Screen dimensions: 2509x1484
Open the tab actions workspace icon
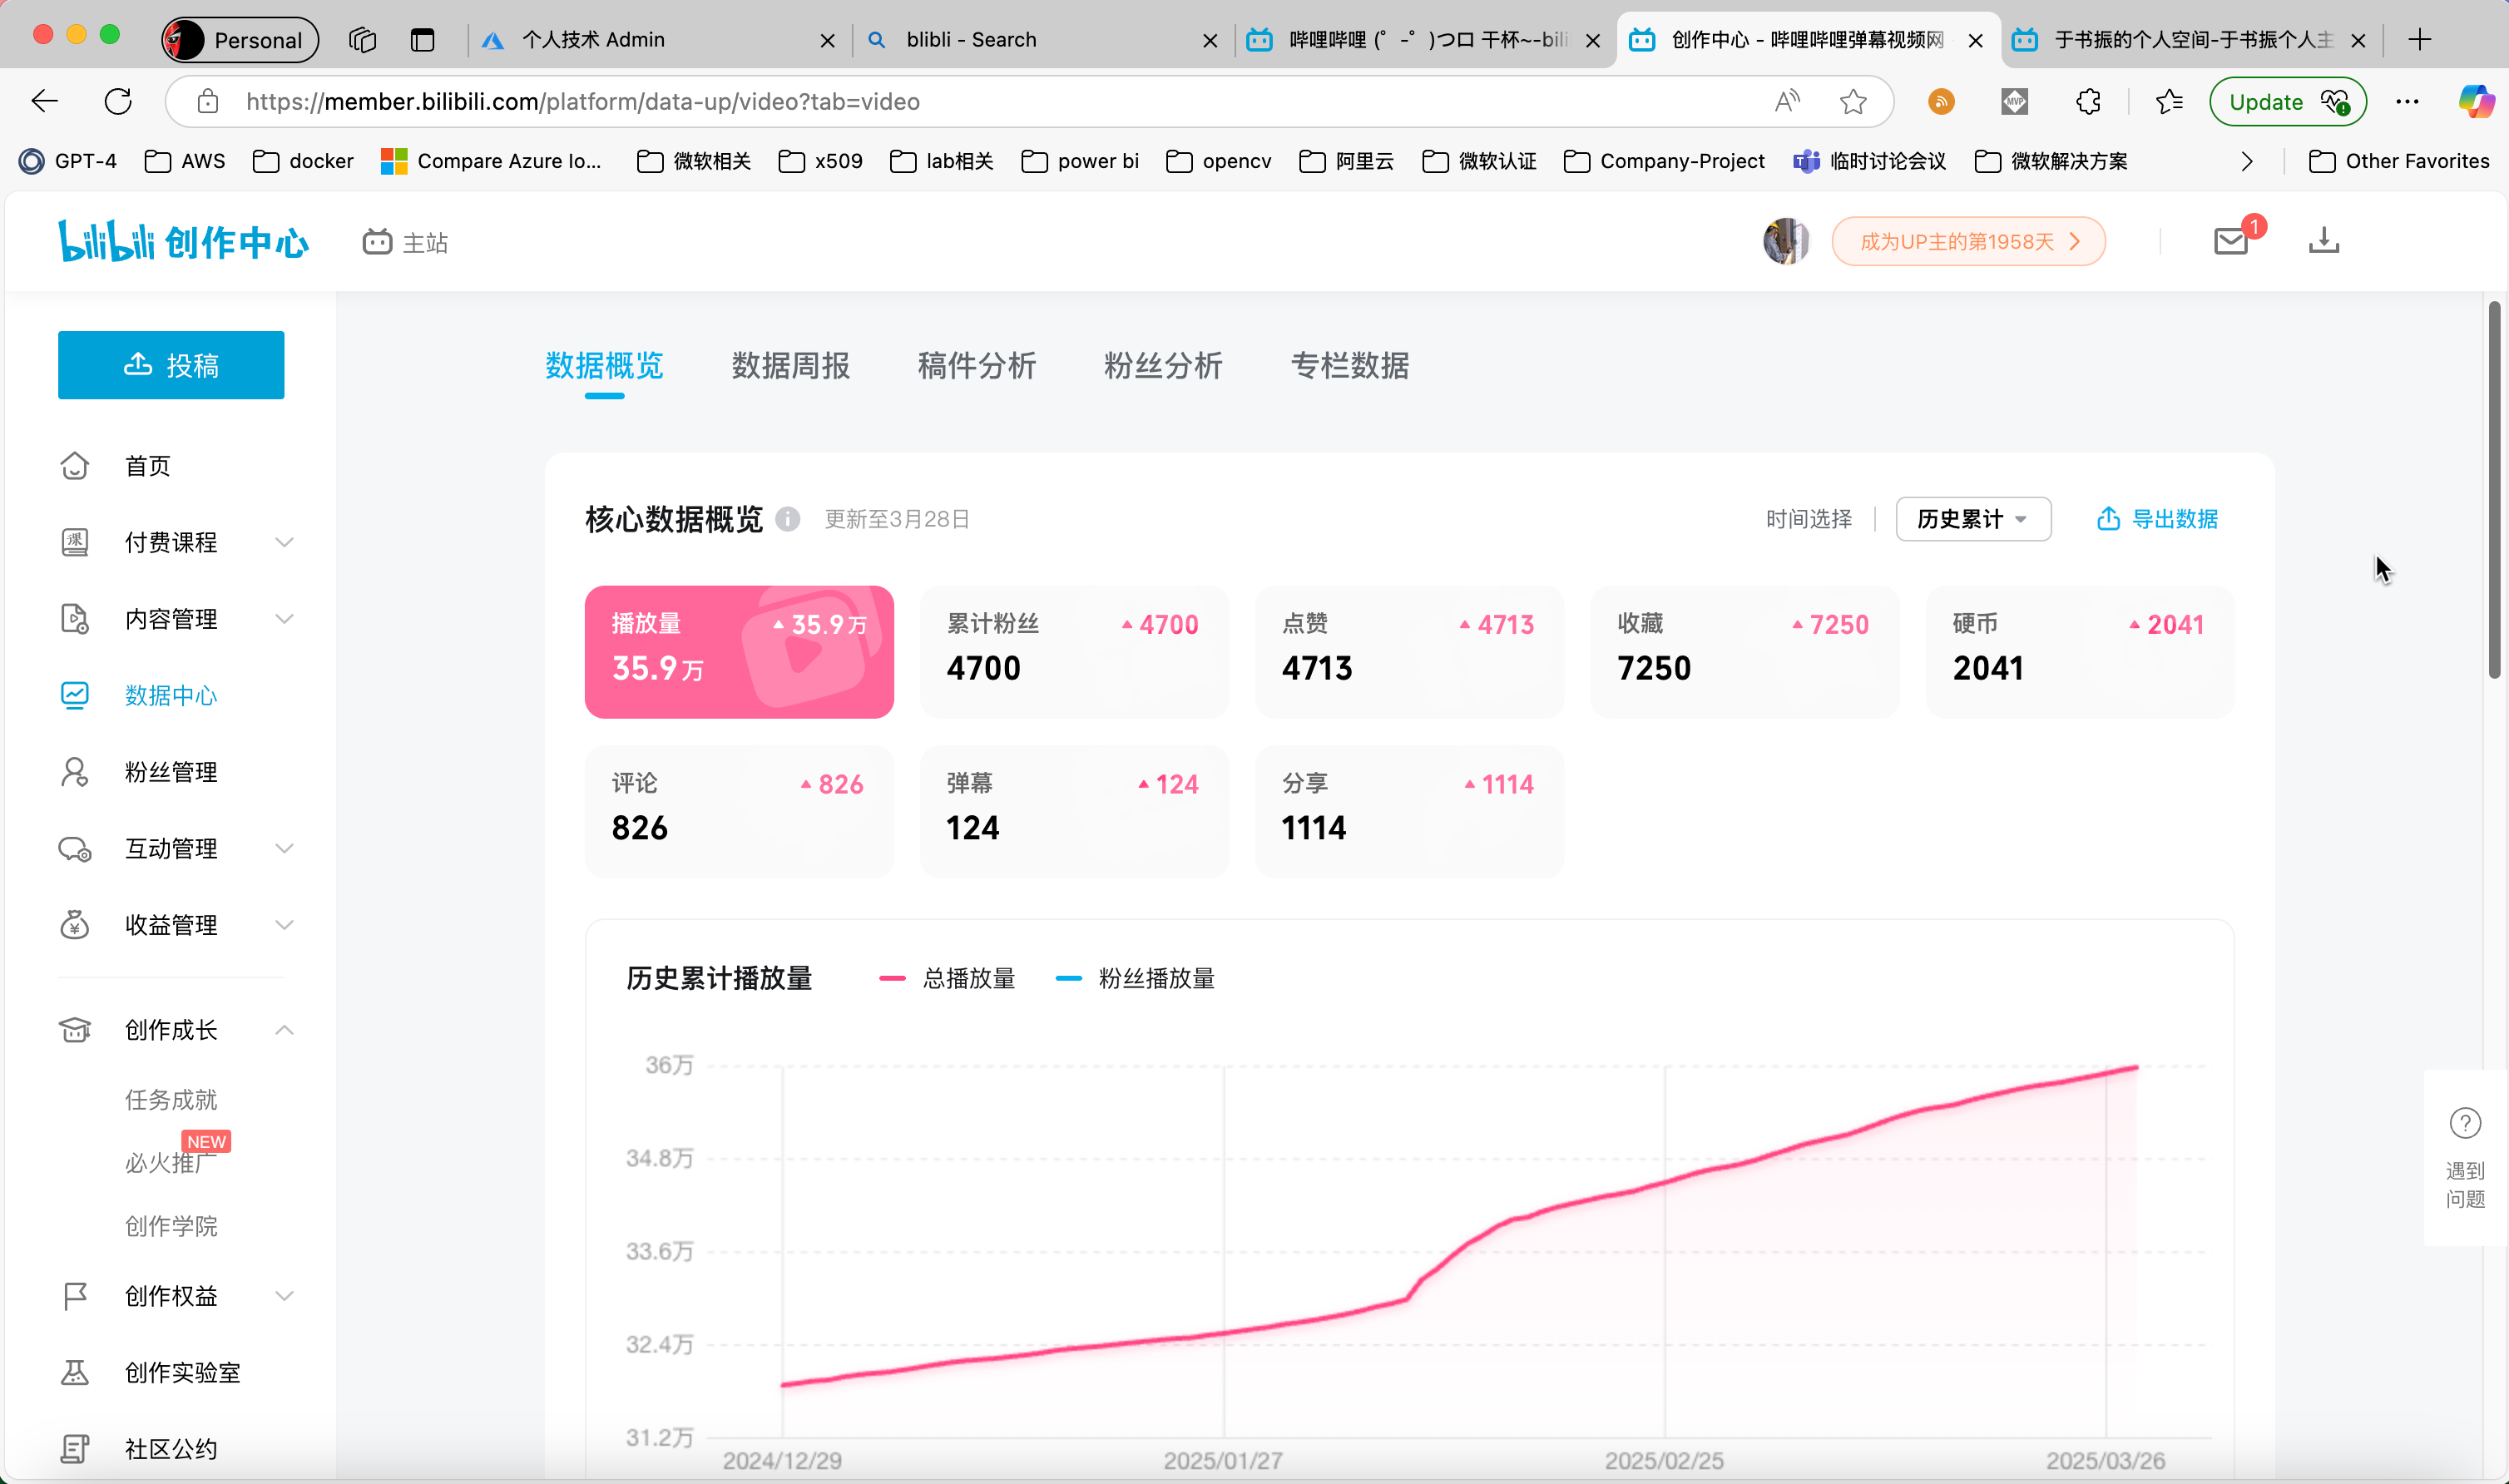tap(362, 40)
